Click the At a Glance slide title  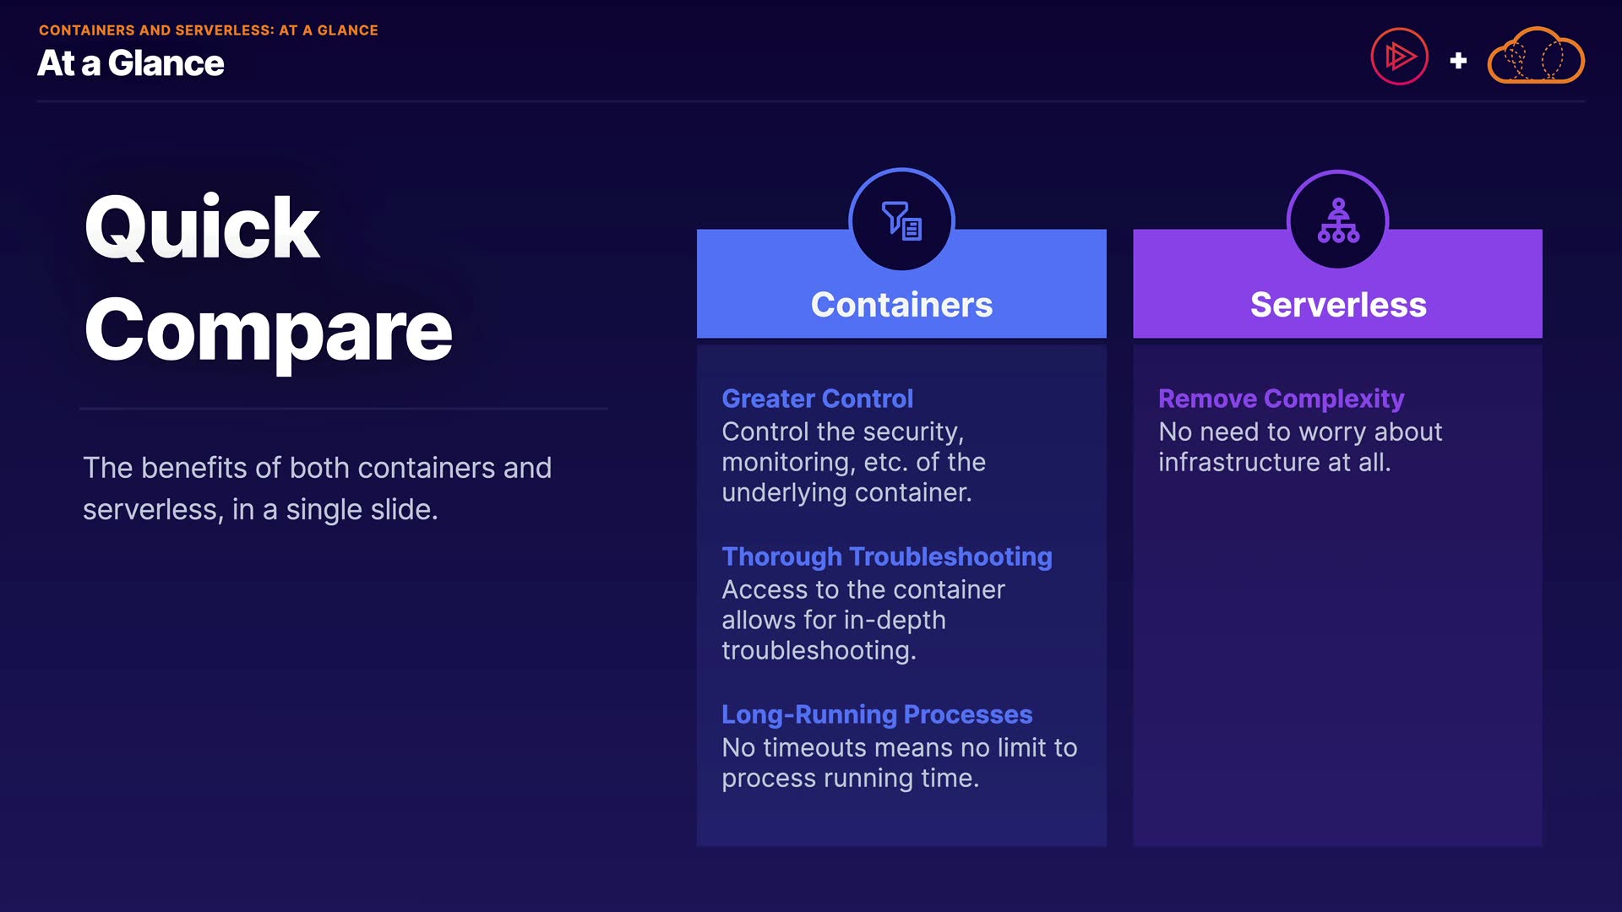click(x=131, y=63)
